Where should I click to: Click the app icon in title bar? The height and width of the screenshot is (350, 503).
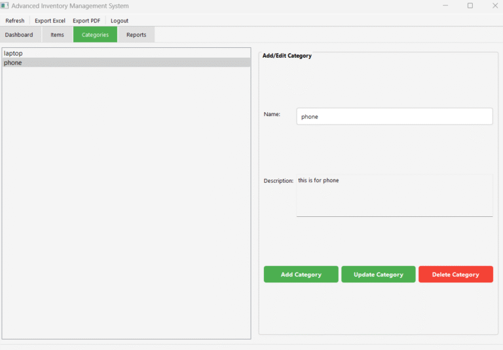(x=5, y=6)
